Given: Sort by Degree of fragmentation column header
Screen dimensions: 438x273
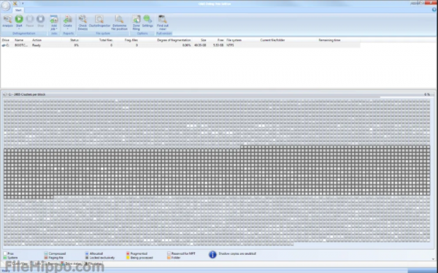Looking at the screenshot, I should pyautogui.click(x=174, y=40).
